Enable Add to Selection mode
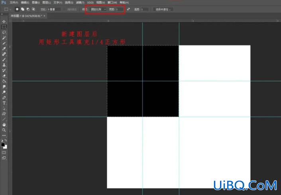 point(23,9)
